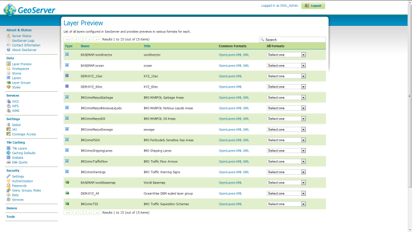
Task: Click the IMO:imoShippingLanes name text
Action: tap(96, 151)
